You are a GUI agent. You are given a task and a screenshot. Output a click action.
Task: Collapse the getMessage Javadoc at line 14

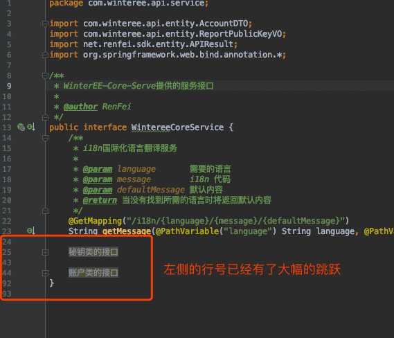[45, 138]
